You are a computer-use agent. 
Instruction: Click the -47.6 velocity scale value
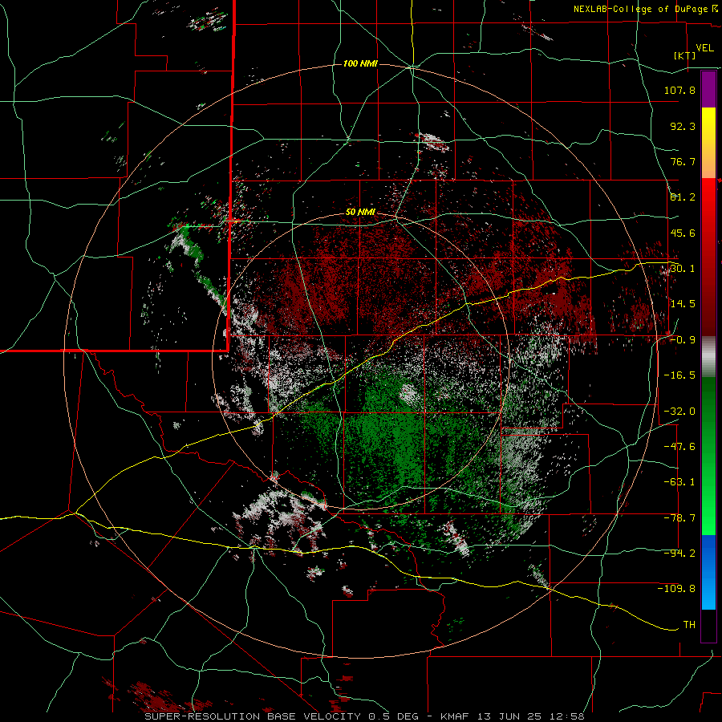pos(679,447)
